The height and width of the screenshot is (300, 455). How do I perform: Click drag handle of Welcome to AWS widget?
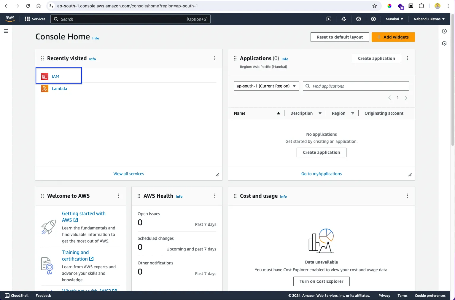tap(42, 196)
